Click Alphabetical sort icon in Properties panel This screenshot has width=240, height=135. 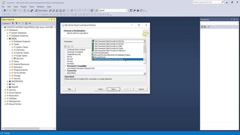[x=205, y=27]
